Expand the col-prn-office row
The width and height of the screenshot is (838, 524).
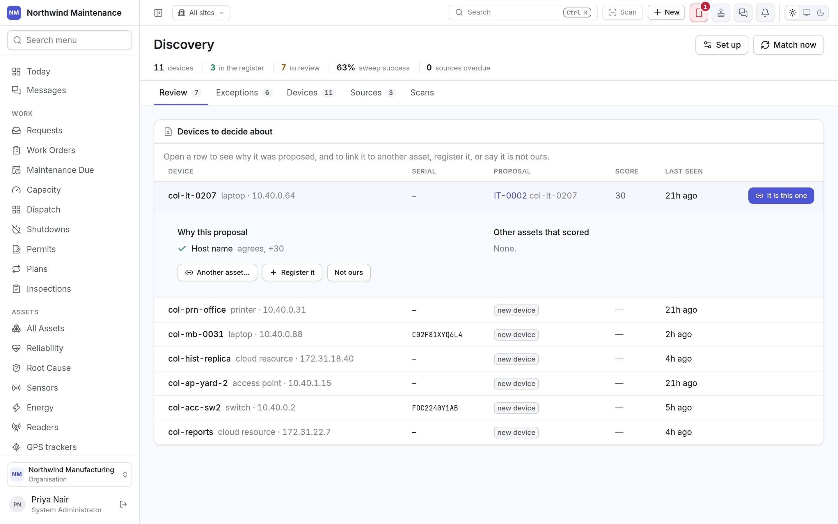point(489,310)
